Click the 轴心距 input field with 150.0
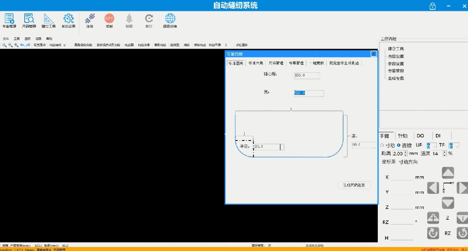 click(x=307, y=75)
